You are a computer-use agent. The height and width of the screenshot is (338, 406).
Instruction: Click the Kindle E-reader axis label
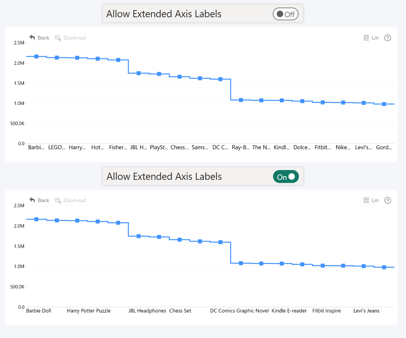click(x=289, y=311)
